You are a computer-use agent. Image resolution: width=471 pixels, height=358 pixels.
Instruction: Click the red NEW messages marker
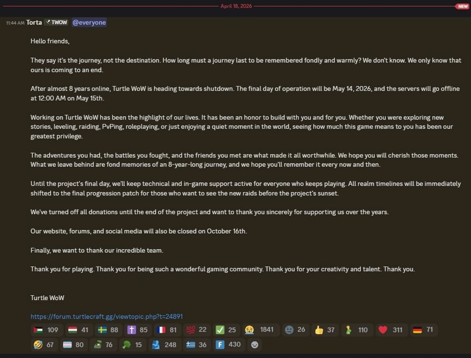(x=462, y=6)
